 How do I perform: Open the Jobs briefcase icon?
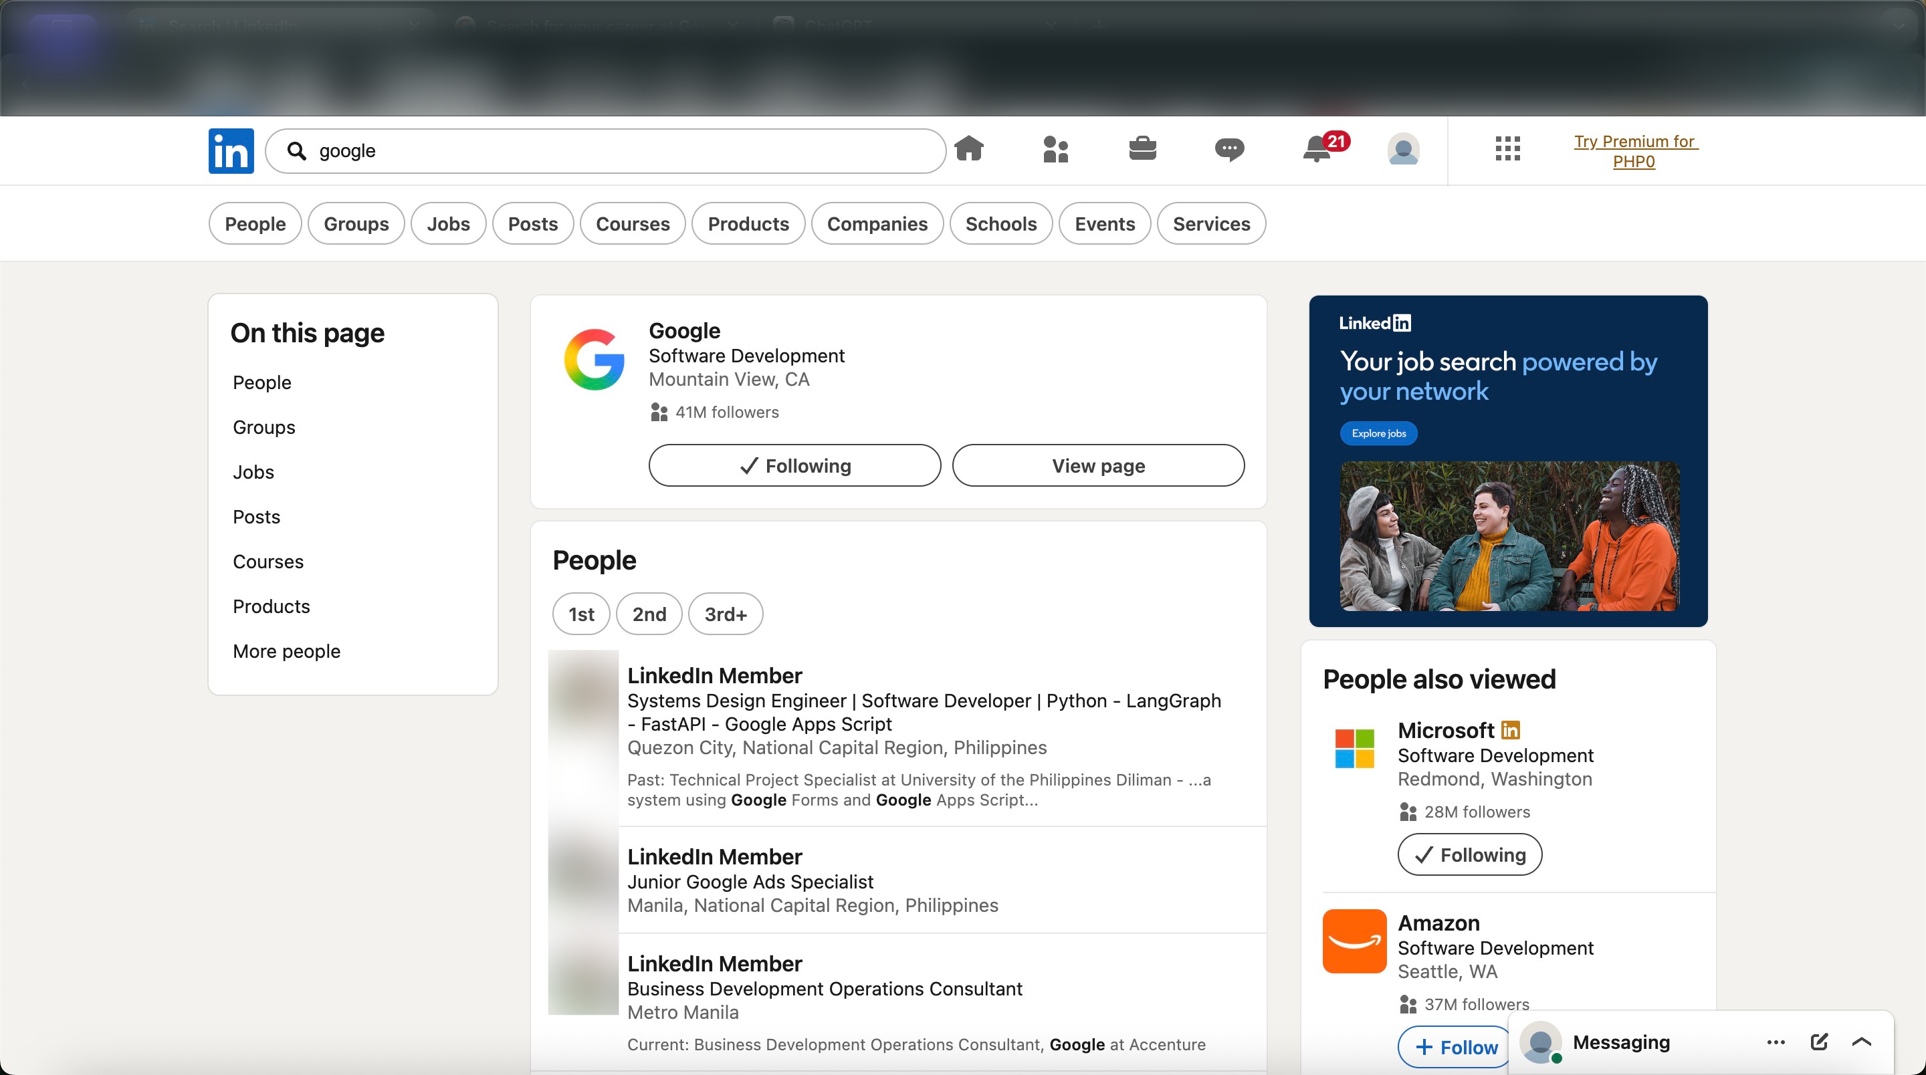click(1142, 149)
